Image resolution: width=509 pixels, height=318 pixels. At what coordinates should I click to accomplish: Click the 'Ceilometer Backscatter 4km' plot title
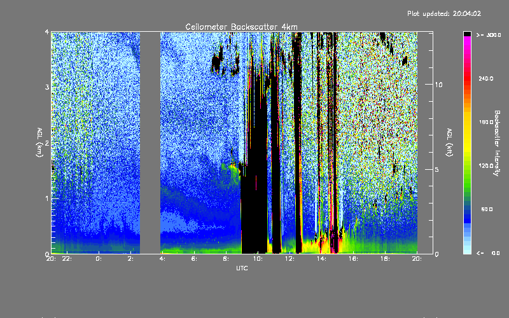(241, 27)
